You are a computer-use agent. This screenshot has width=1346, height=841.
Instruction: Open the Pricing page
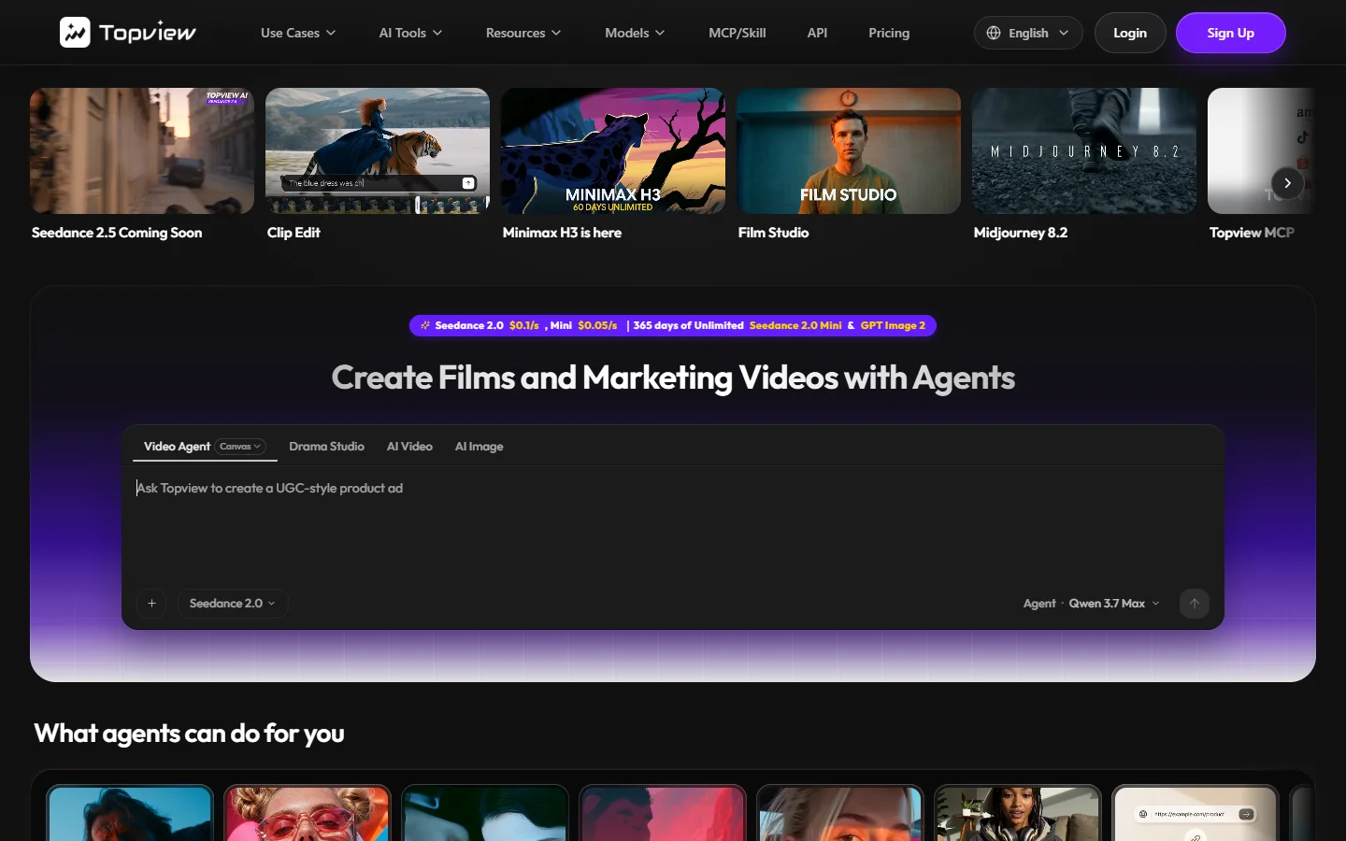pos(889,33)
